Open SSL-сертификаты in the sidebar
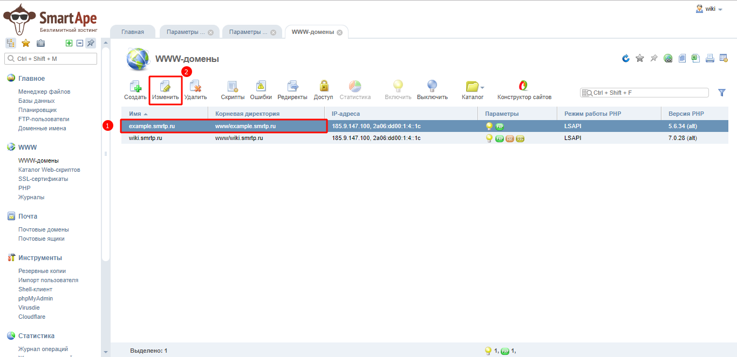 43,179
